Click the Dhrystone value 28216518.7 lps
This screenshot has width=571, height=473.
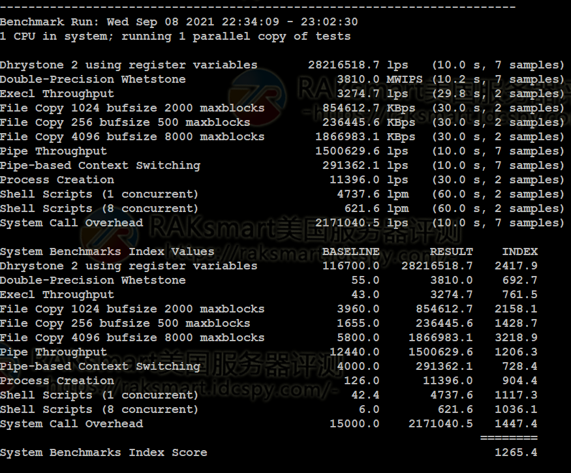(x=358, y=65)
